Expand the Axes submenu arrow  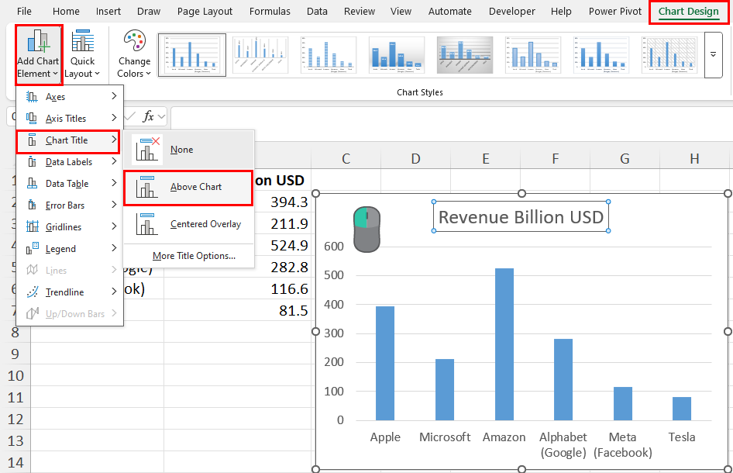pos(114,96)
